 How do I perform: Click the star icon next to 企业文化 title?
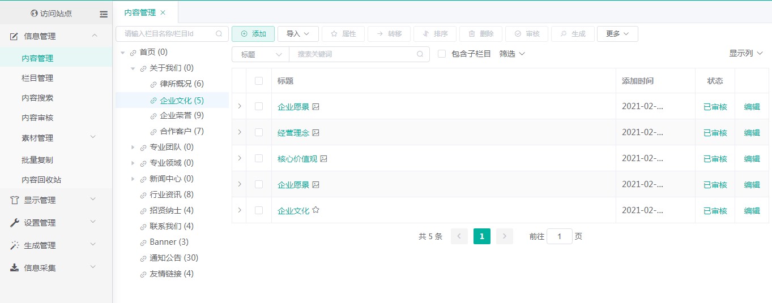(316, 210)
